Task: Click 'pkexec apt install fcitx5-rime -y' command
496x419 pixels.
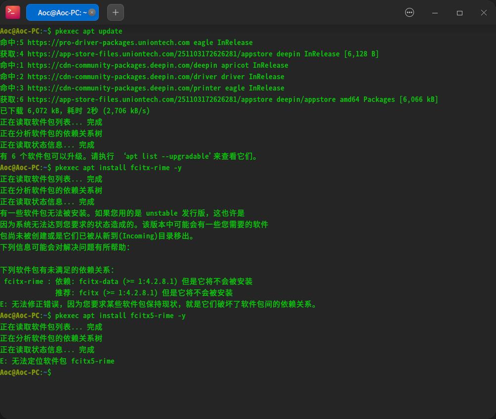Action: [120, 316]
